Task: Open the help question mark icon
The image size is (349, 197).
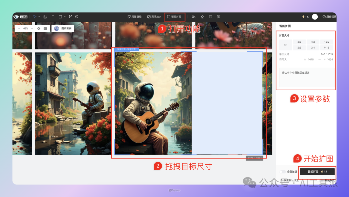Action: tap(77, 17)
